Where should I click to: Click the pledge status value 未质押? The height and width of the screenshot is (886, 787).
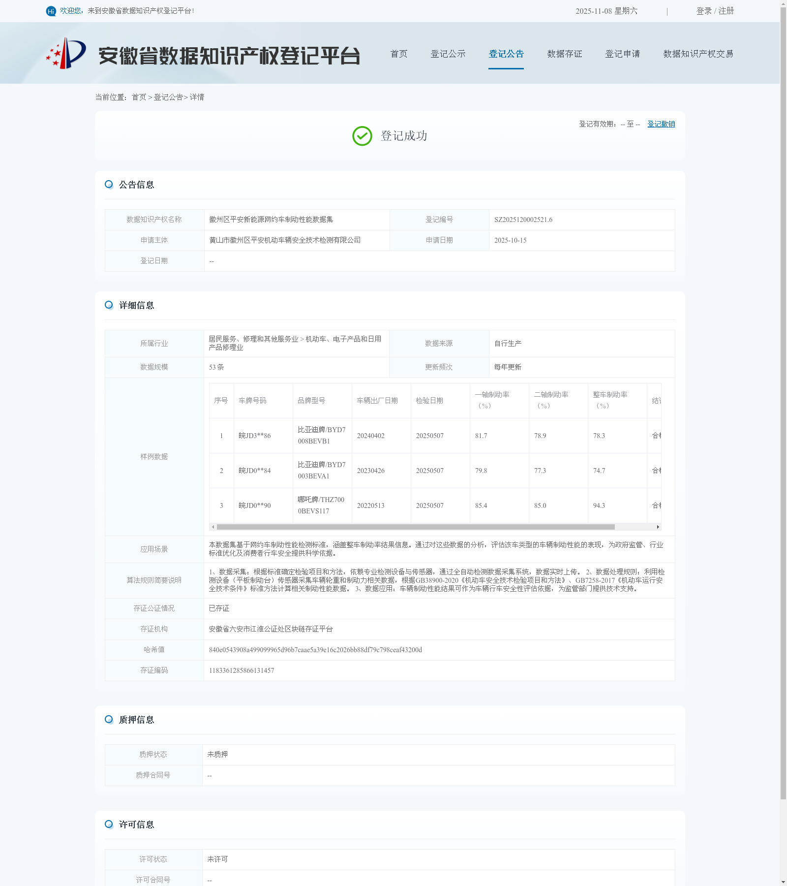coord(217,755)
